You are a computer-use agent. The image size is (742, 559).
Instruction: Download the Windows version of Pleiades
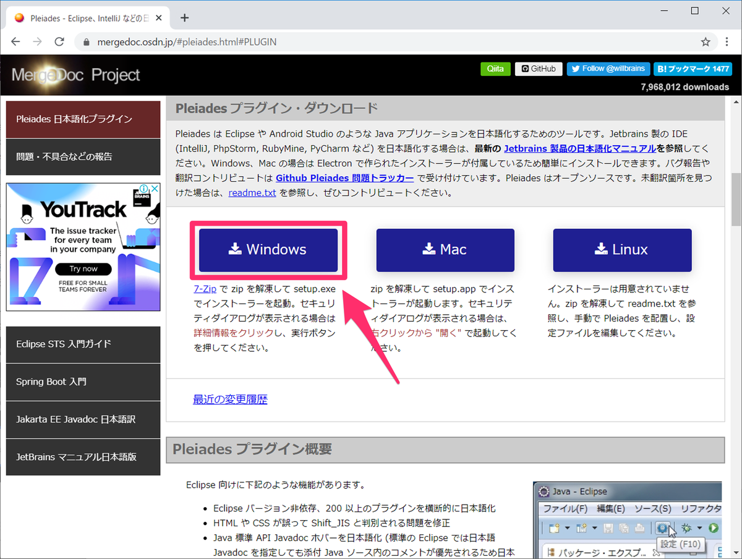[268, 250]
